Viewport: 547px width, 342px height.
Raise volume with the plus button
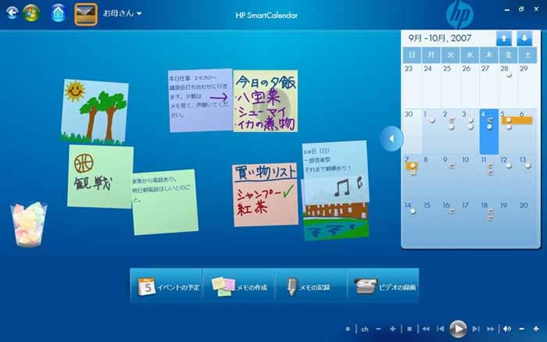pyautogui.click(x=536, y=329)
